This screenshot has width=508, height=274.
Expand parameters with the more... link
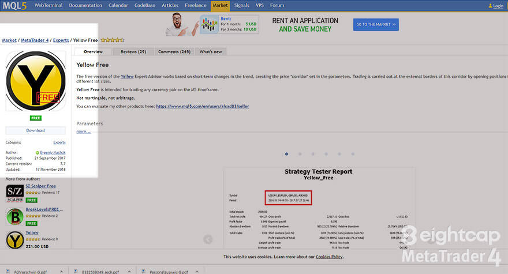coord(83,132)
